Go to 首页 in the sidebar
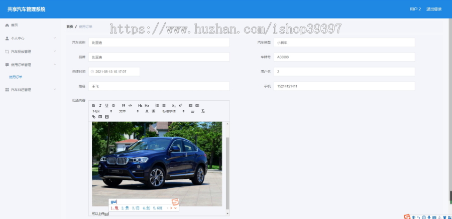This screenshot has width=452, height=219. [x=15, y=26]
